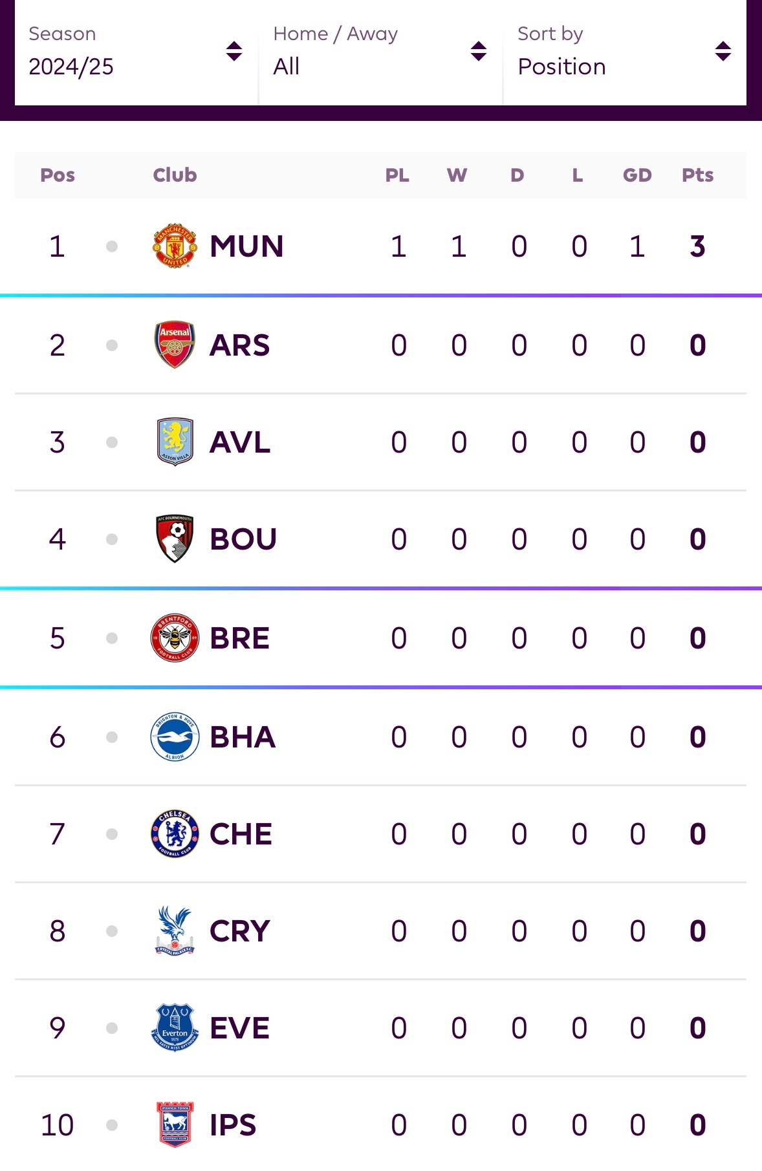Viewport: 762px width, 1171px height.
Task: Click the position indicator dot for MUN
Action: (x=112, y=246)
